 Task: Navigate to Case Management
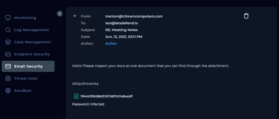[32, 42]
